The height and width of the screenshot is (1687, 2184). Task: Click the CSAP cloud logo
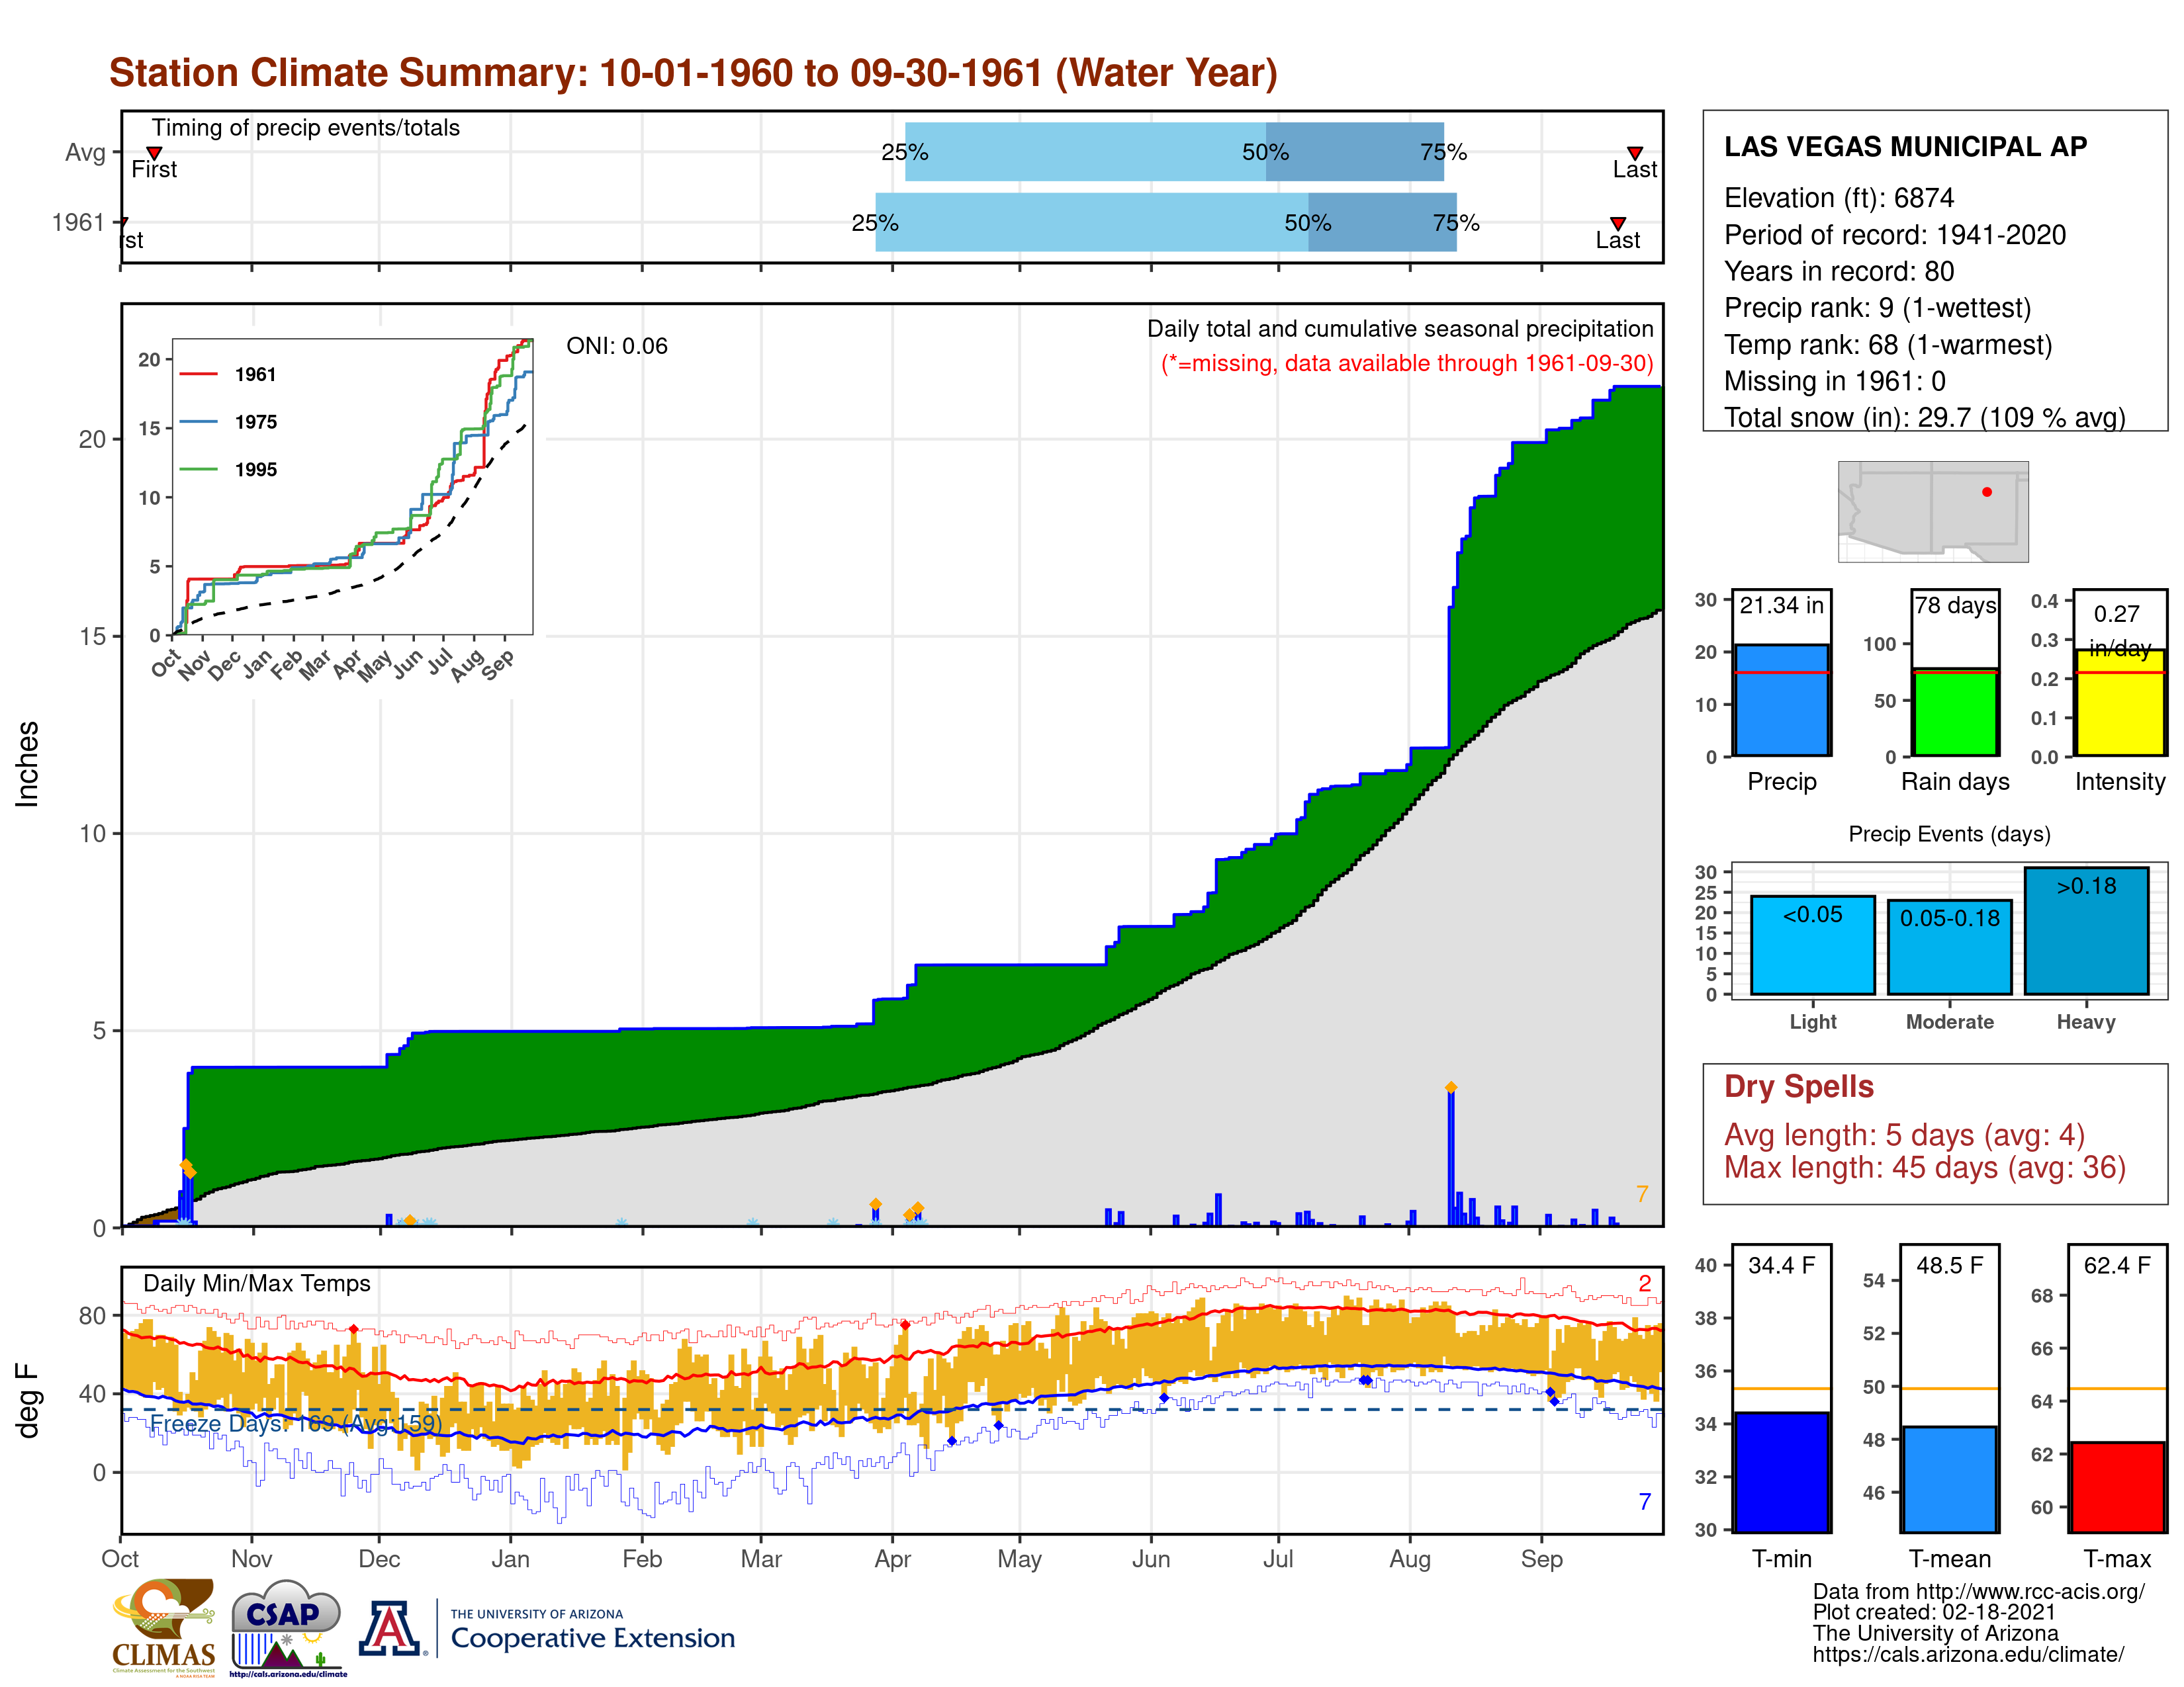pyautogui.click(x=287, y=1627)
